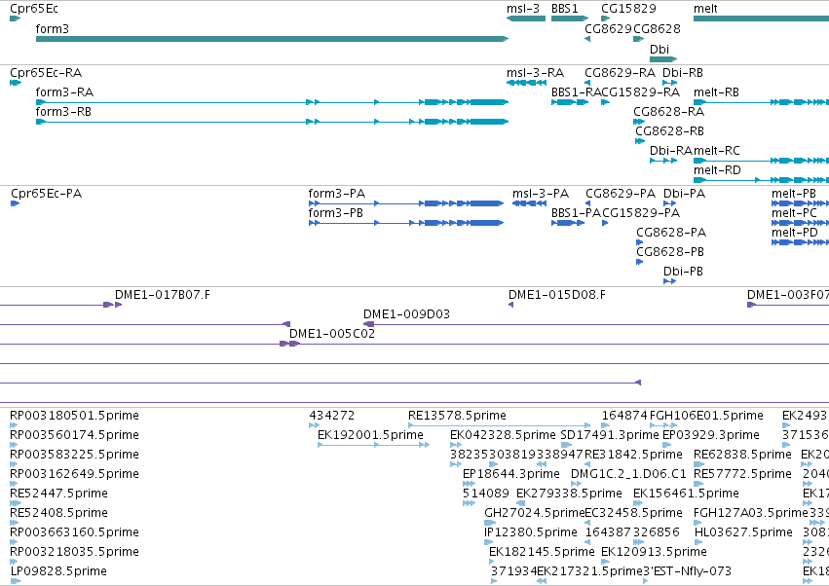This screenshot has height=586, width=829.
Task: Click the CG8629-RA transcript label
Action: 621,73
